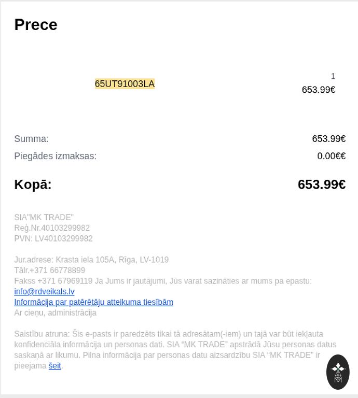
Task: Click the PVN: LV40103299982 line
Action: click(x=53, y=238)
